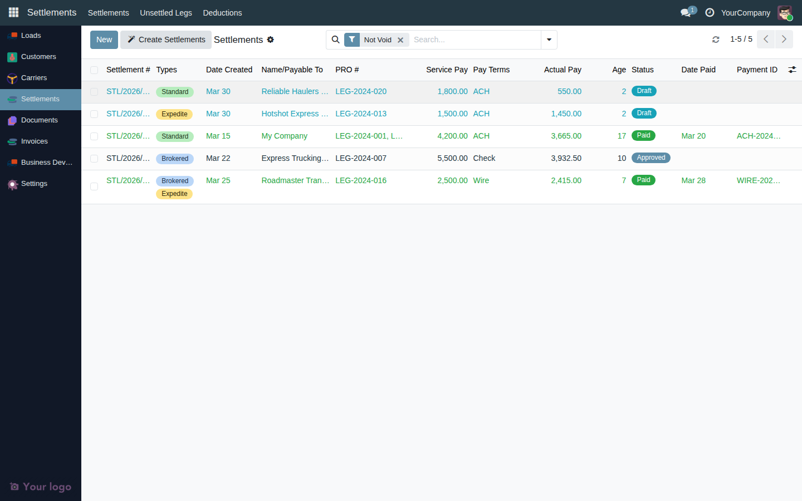Viewport: 802px width, 501px height.
Task: Click the Settlements app title
Action: point(52,12)
